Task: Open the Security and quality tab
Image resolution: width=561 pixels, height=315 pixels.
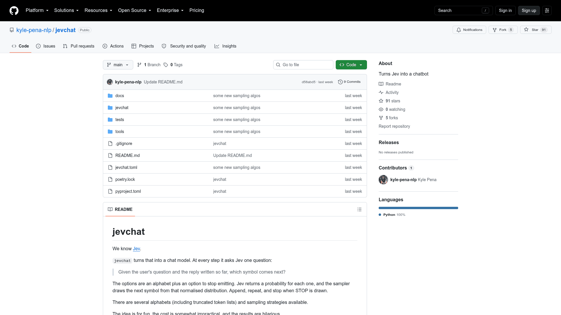Action: (x=184, y=46)
